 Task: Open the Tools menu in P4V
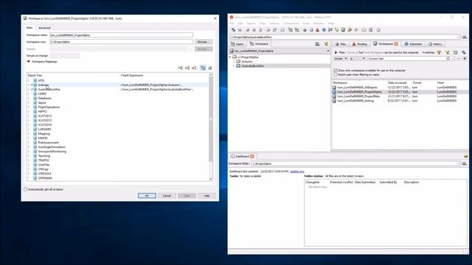tap(306, 24)
